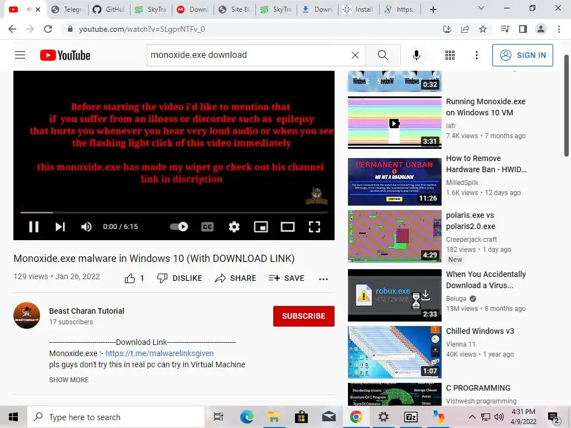The width and height of the screenshot is (571, 428).
Task: Enable miniplayer mode
Action: (x=261, y=227)
